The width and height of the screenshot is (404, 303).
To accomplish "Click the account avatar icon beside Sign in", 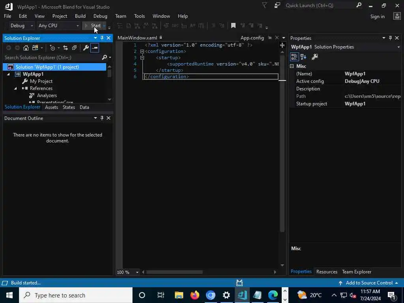I will click(397, 16).
